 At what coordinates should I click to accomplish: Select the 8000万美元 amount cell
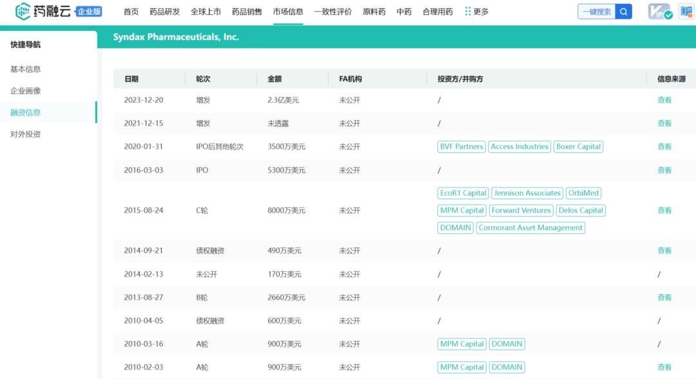(286, 210)
